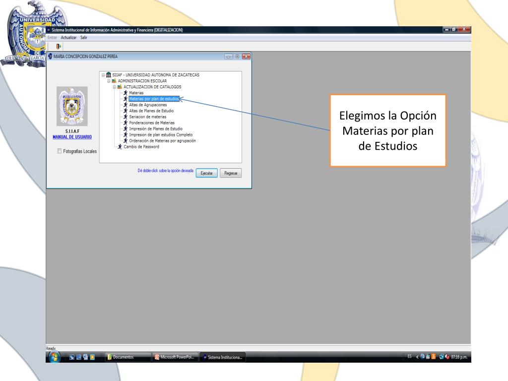Open the Windows Start orb
Screen dimensions: 508x381
pyautogui.click(x=54, y=357)
